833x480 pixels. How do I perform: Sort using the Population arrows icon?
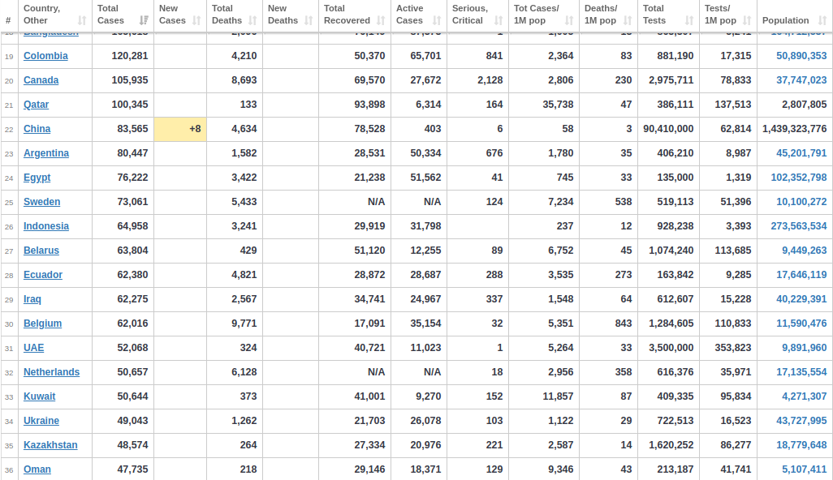point(822,21)
